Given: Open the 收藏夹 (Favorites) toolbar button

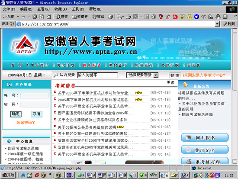Looking at the screenshot, I should (80, 17).
